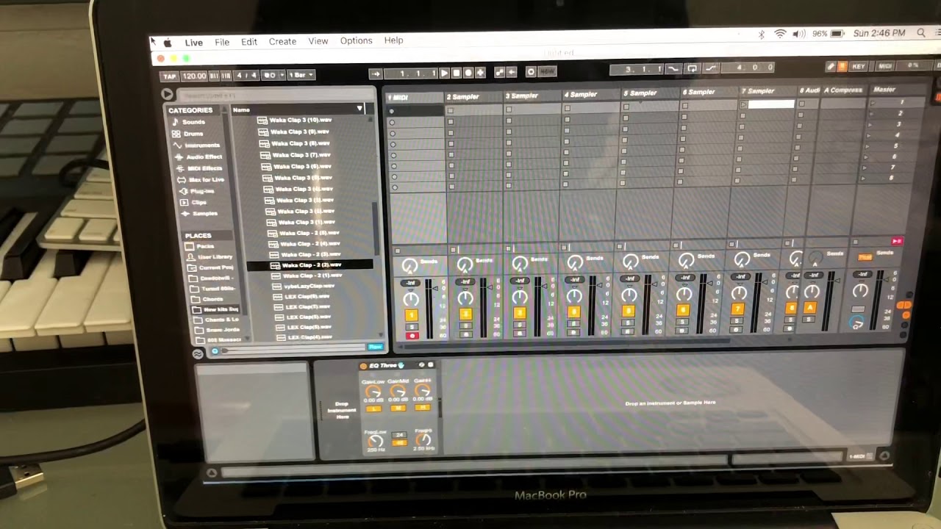The image size is (941, 529).
Task: Select the 4 Sampler track header
Action: [x=590, y=94]
